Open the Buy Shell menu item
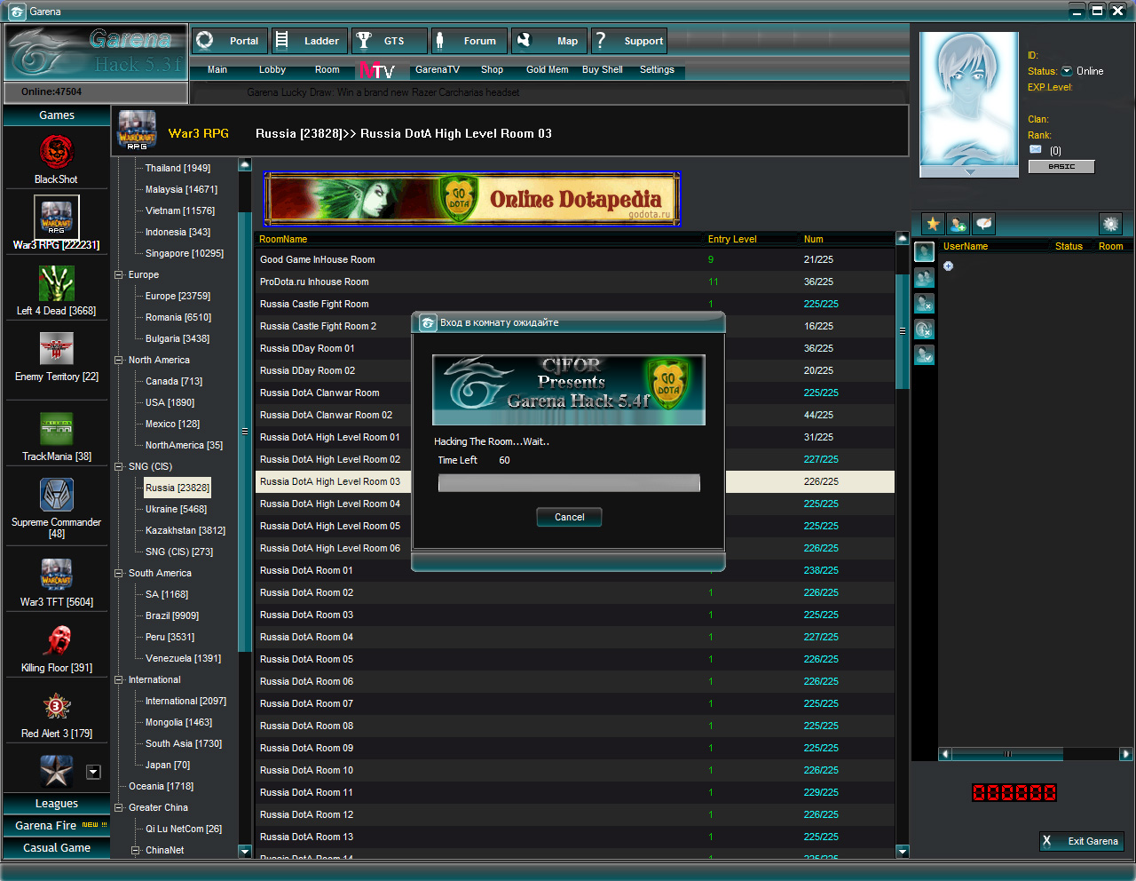 [x=602, y=70]
